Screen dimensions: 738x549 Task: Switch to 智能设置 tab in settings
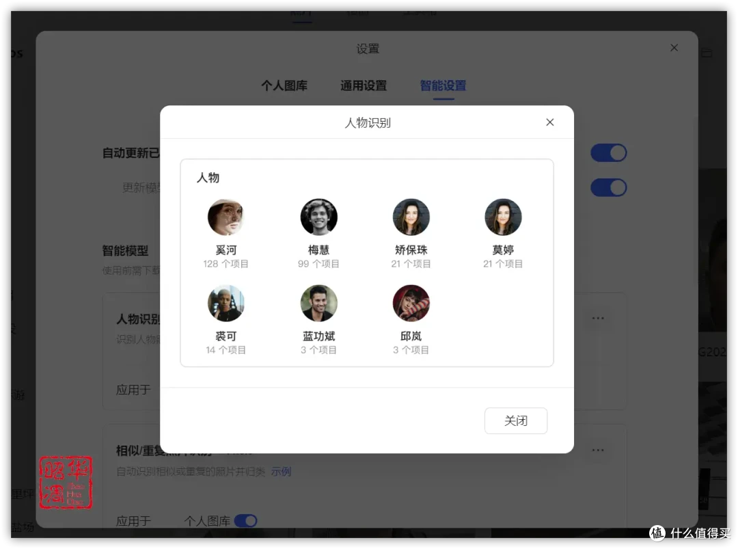click(443, 85)
